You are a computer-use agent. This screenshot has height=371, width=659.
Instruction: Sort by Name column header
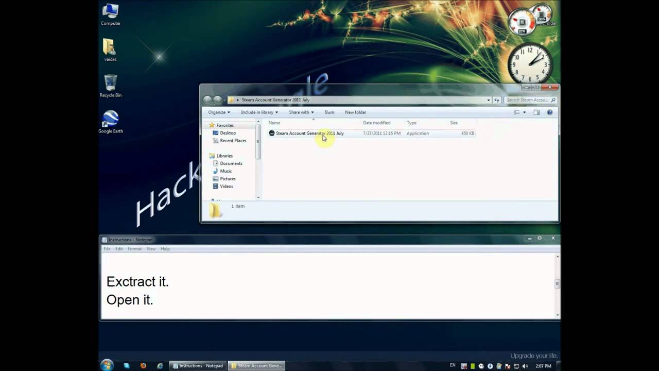(274, 123)
